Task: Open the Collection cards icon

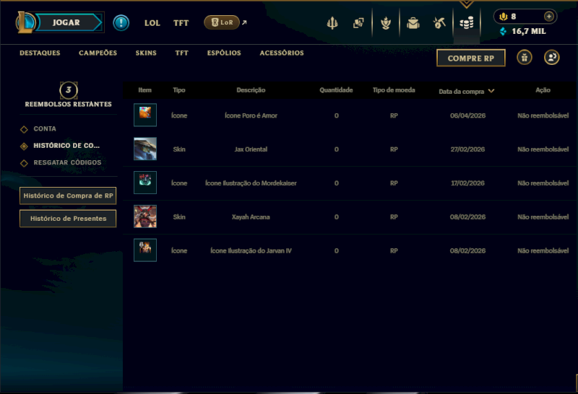Action: (358, 23)
